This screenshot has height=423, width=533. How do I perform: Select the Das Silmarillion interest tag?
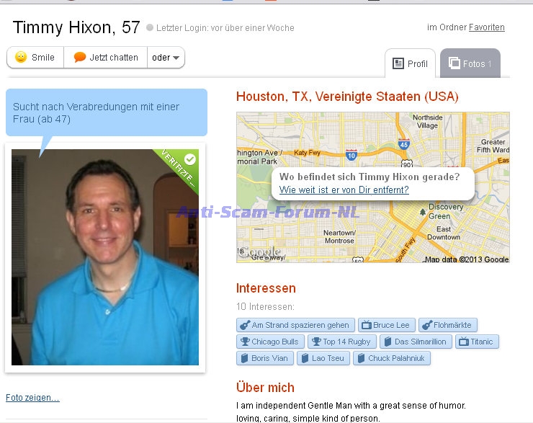pyautogui.click(x=416, y=342)
